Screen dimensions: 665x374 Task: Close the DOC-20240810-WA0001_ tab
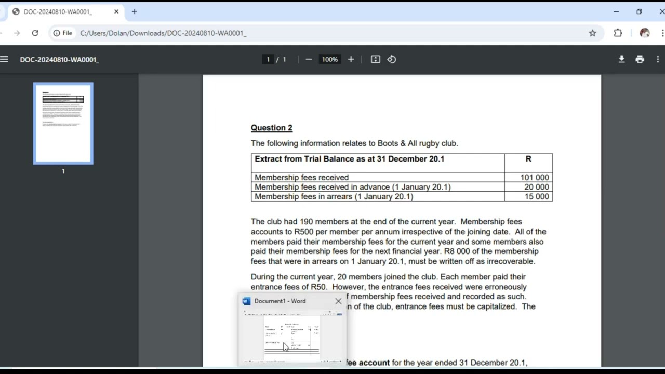coord(116,11)
